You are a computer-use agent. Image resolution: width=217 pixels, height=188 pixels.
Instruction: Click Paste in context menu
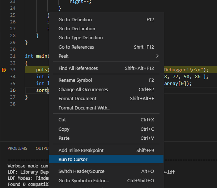64,138
